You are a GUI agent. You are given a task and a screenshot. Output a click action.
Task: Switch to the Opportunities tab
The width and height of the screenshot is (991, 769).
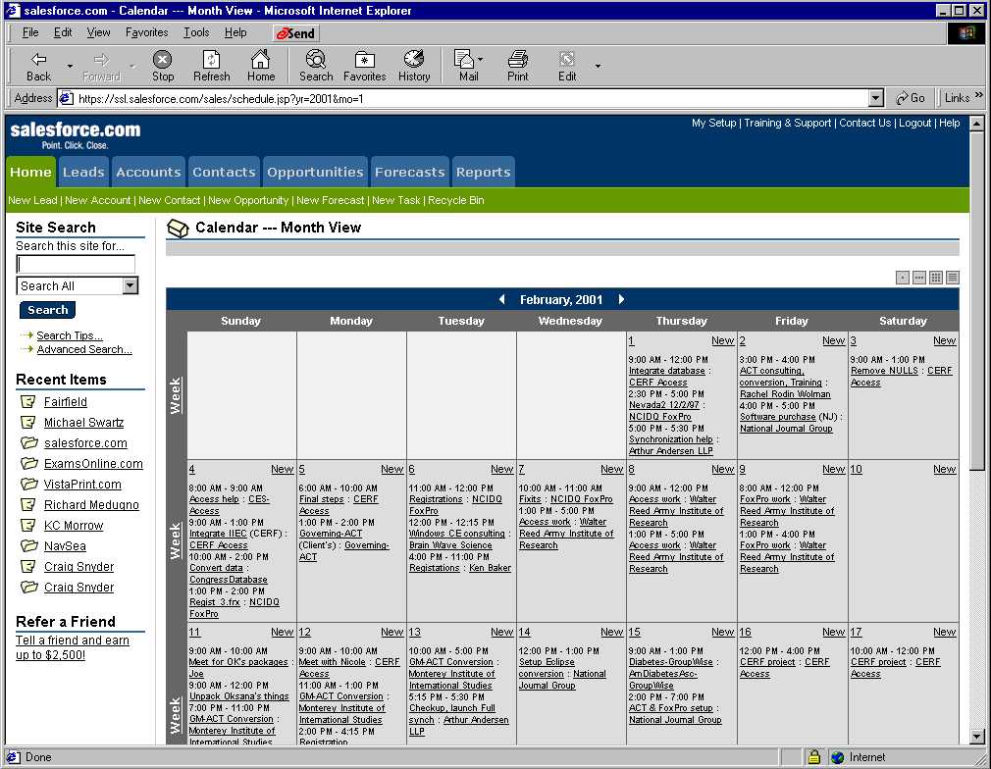(x=315, y=172)
